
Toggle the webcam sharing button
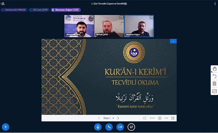click(120, 127)
